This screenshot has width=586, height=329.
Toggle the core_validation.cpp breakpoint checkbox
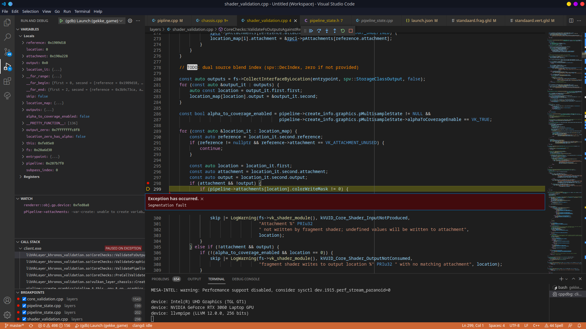24,299
